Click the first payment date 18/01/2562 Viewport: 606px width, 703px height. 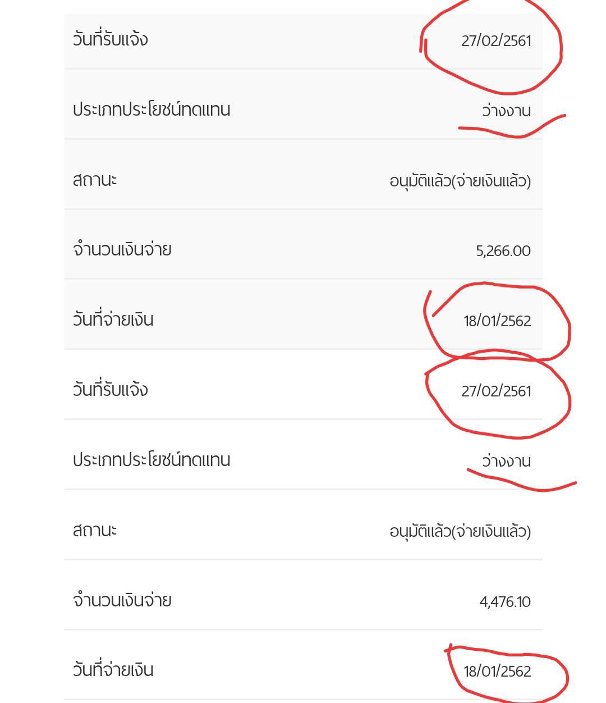[497, 321]
